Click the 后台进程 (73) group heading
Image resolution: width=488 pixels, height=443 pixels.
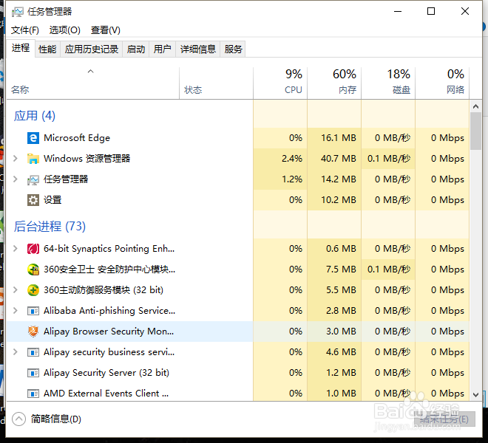tap(50, 227)
